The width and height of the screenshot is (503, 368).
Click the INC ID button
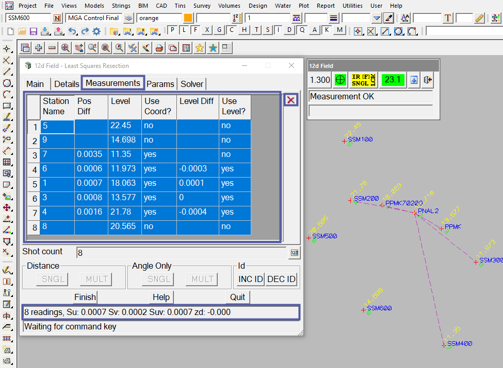(250, 279)
